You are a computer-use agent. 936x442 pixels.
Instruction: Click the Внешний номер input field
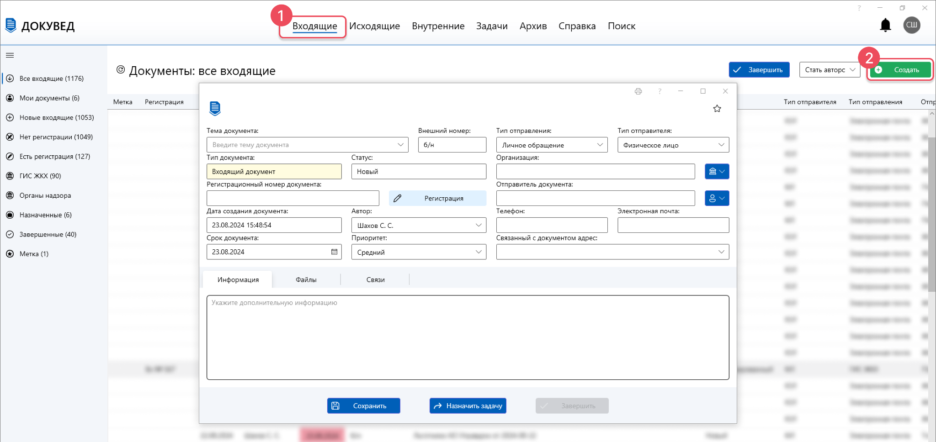click(452, 145)
